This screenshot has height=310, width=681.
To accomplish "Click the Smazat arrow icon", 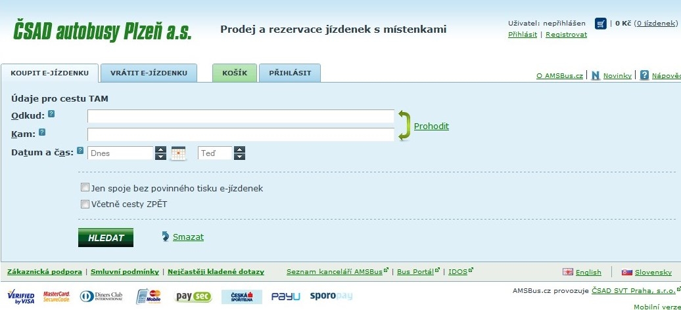I will pos(166,237).
